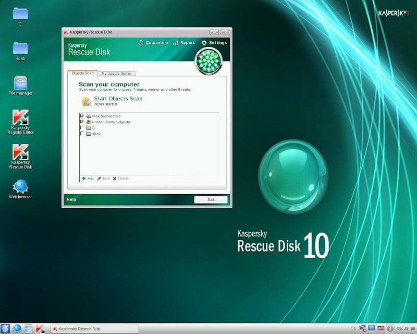Check the sda1 checkbox
The image size is (417, 334).
tap(82, 134)
